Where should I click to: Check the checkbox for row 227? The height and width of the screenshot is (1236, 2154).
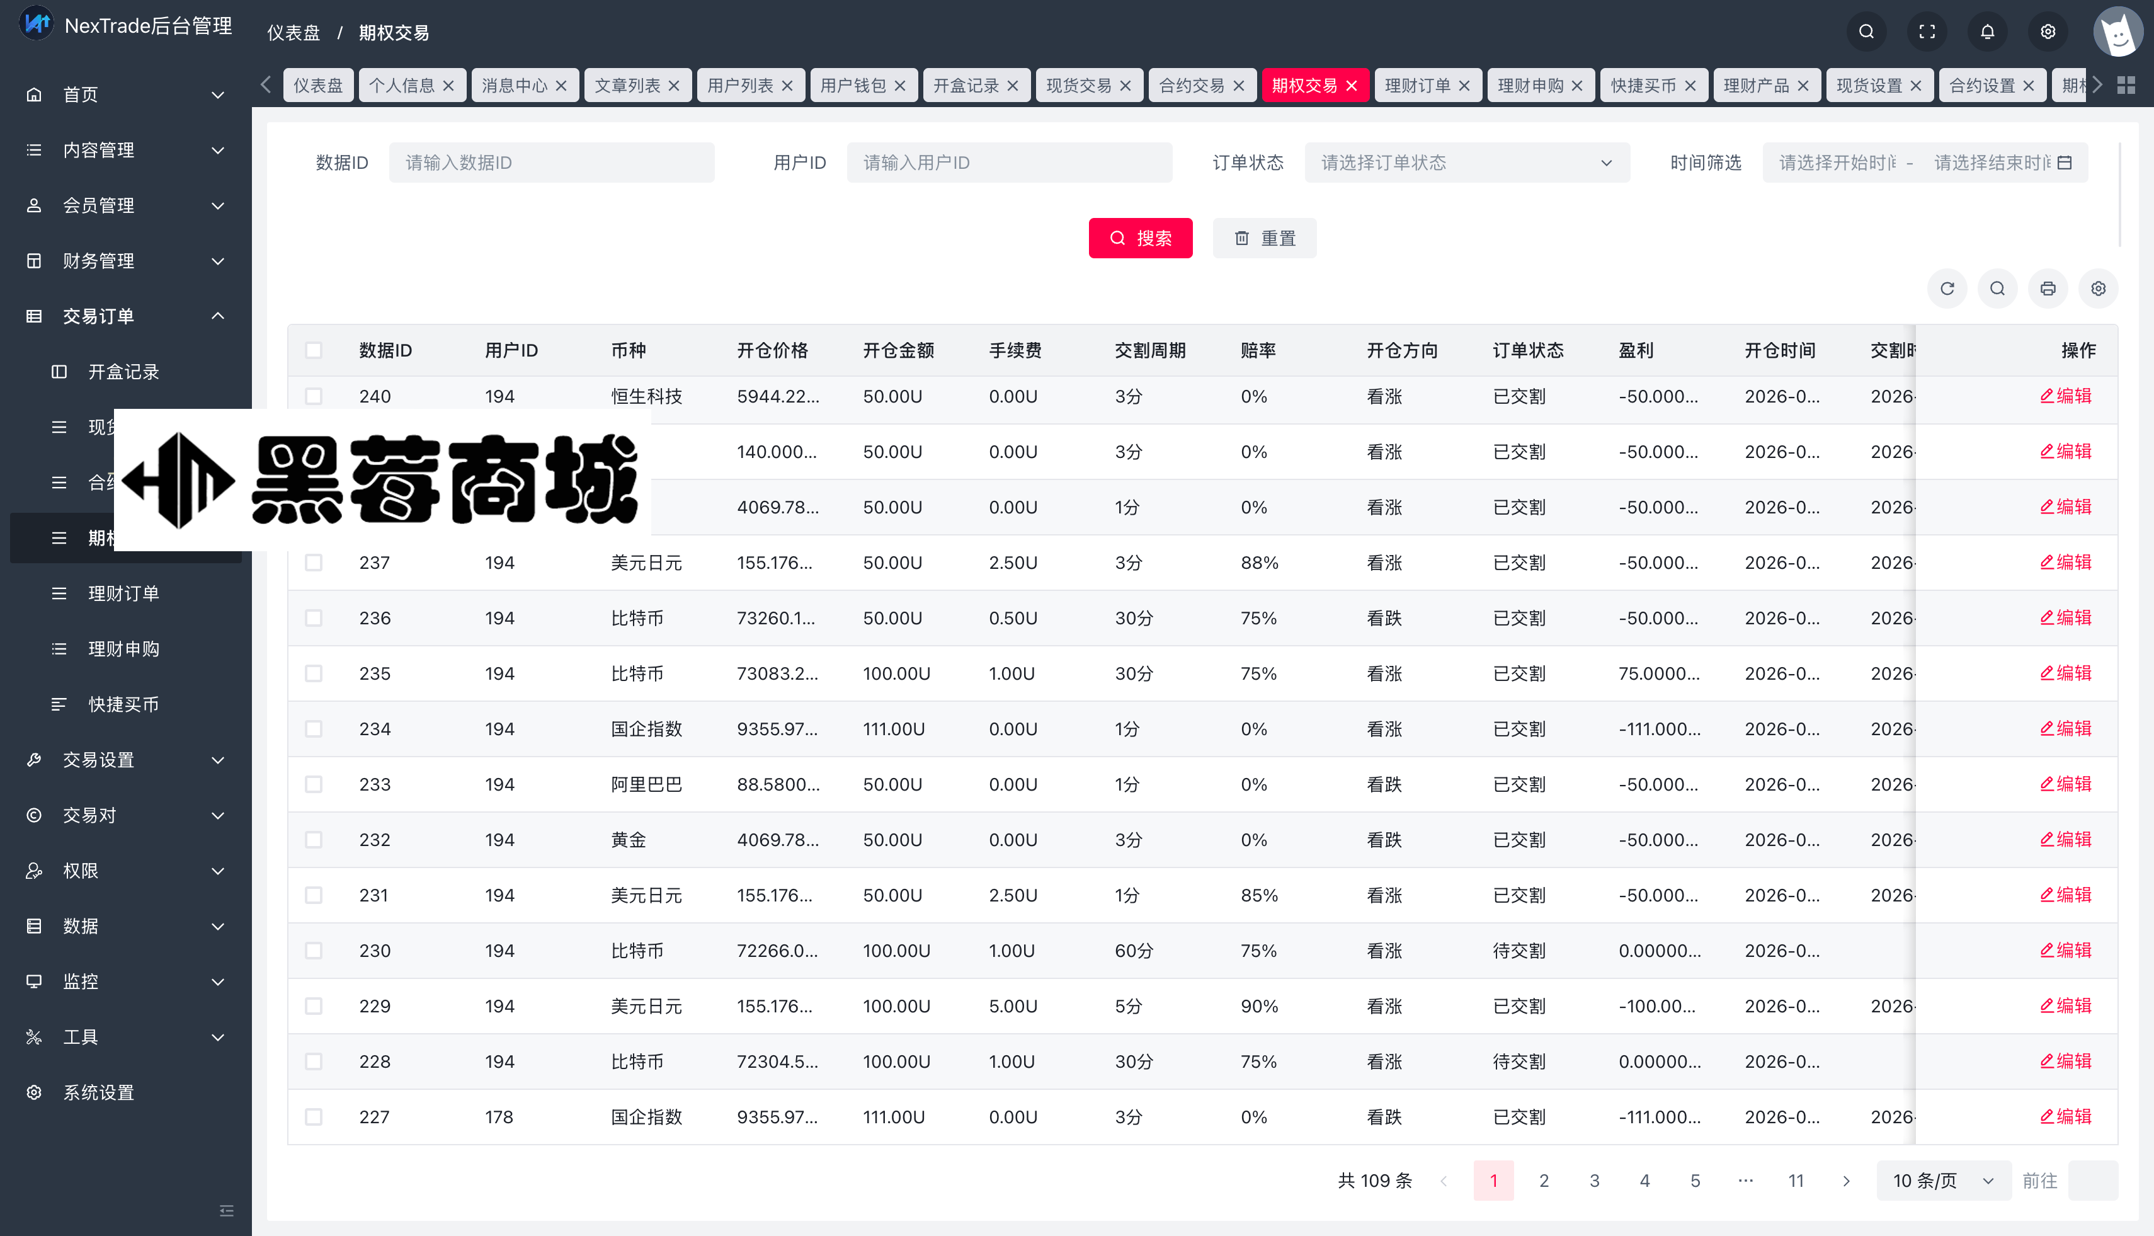[314, 1117]
